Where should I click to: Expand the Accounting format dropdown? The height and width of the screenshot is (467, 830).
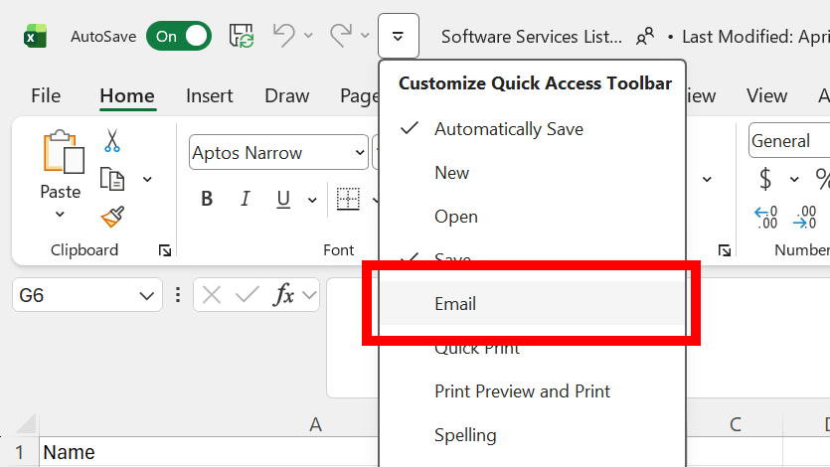tap(794, 179)
